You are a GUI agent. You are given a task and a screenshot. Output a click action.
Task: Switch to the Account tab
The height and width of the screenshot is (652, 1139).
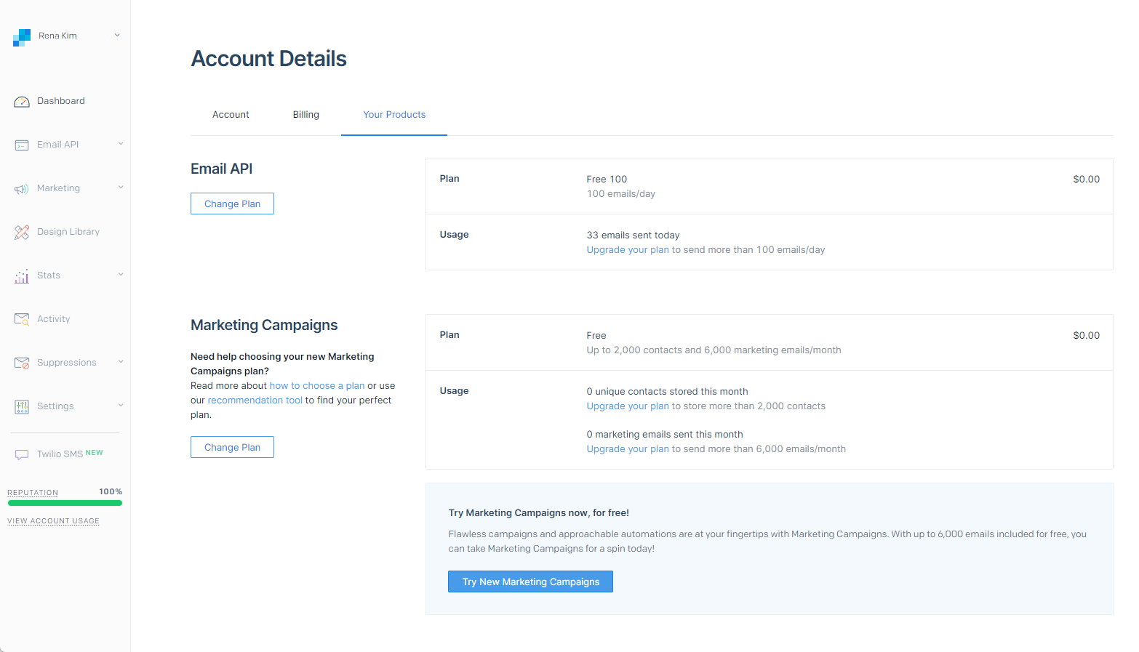tap(231, 115)
